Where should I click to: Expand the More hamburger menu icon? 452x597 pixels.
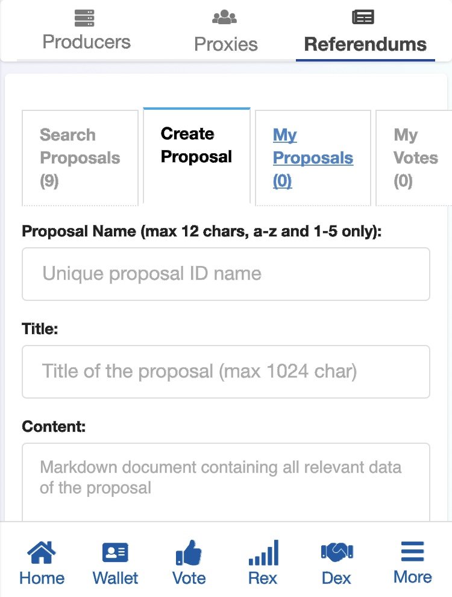(412, 552)
